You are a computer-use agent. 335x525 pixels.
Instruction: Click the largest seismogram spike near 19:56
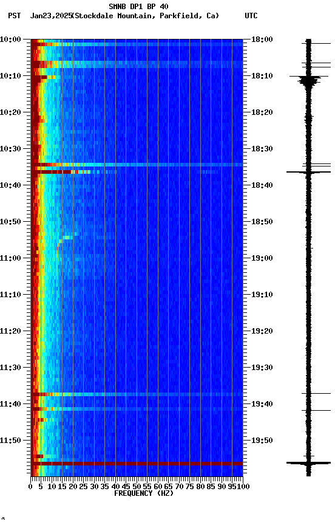[x=308, y=463]
